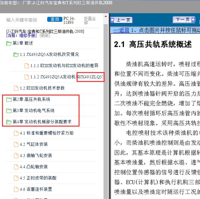Image resolution: width=200 pixels, height=199 pixels.
Task: Select 第2章 高压共轨系统 chapter
Action: pyautogui.click(x=31, y=99)
